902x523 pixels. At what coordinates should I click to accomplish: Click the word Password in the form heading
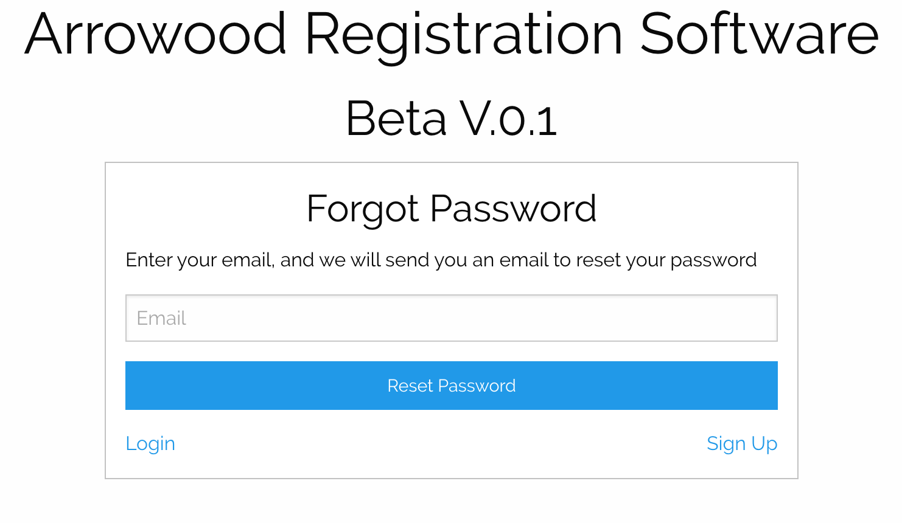tap(513, 209)
